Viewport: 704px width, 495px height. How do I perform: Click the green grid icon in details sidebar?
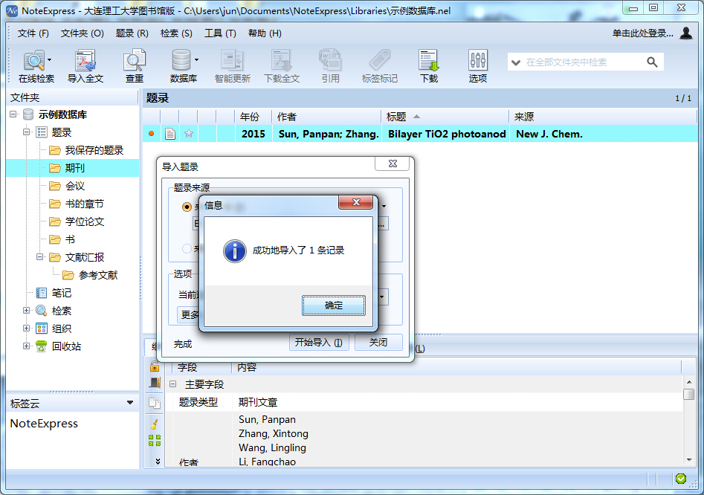(x=155, y=440)
